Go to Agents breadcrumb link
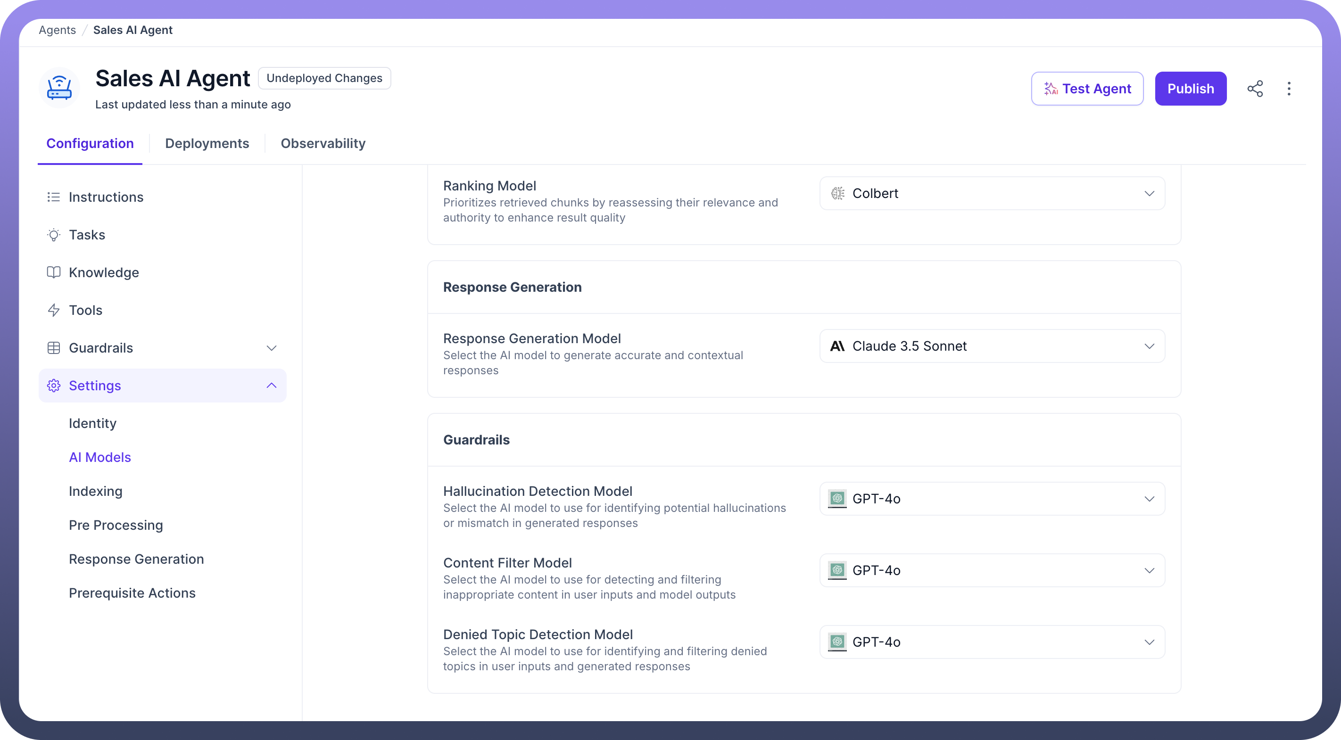 [57, 30]
